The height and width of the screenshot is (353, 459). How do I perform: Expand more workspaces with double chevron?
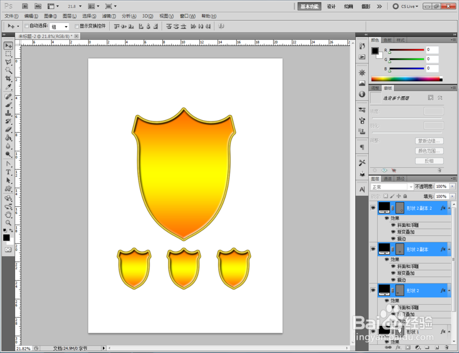380,6
